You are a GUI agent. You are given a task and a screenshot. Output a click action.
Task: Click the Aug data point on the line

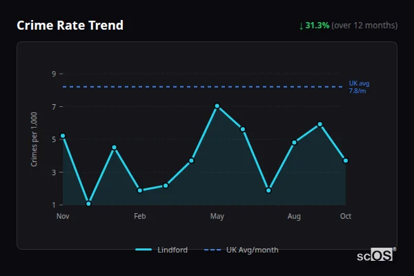294,143
